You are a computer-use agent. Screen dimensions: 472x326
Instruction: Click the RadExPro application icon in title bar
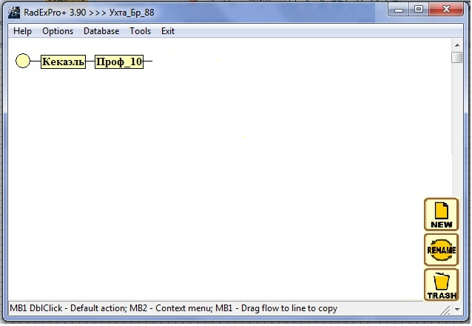(14, 13)
